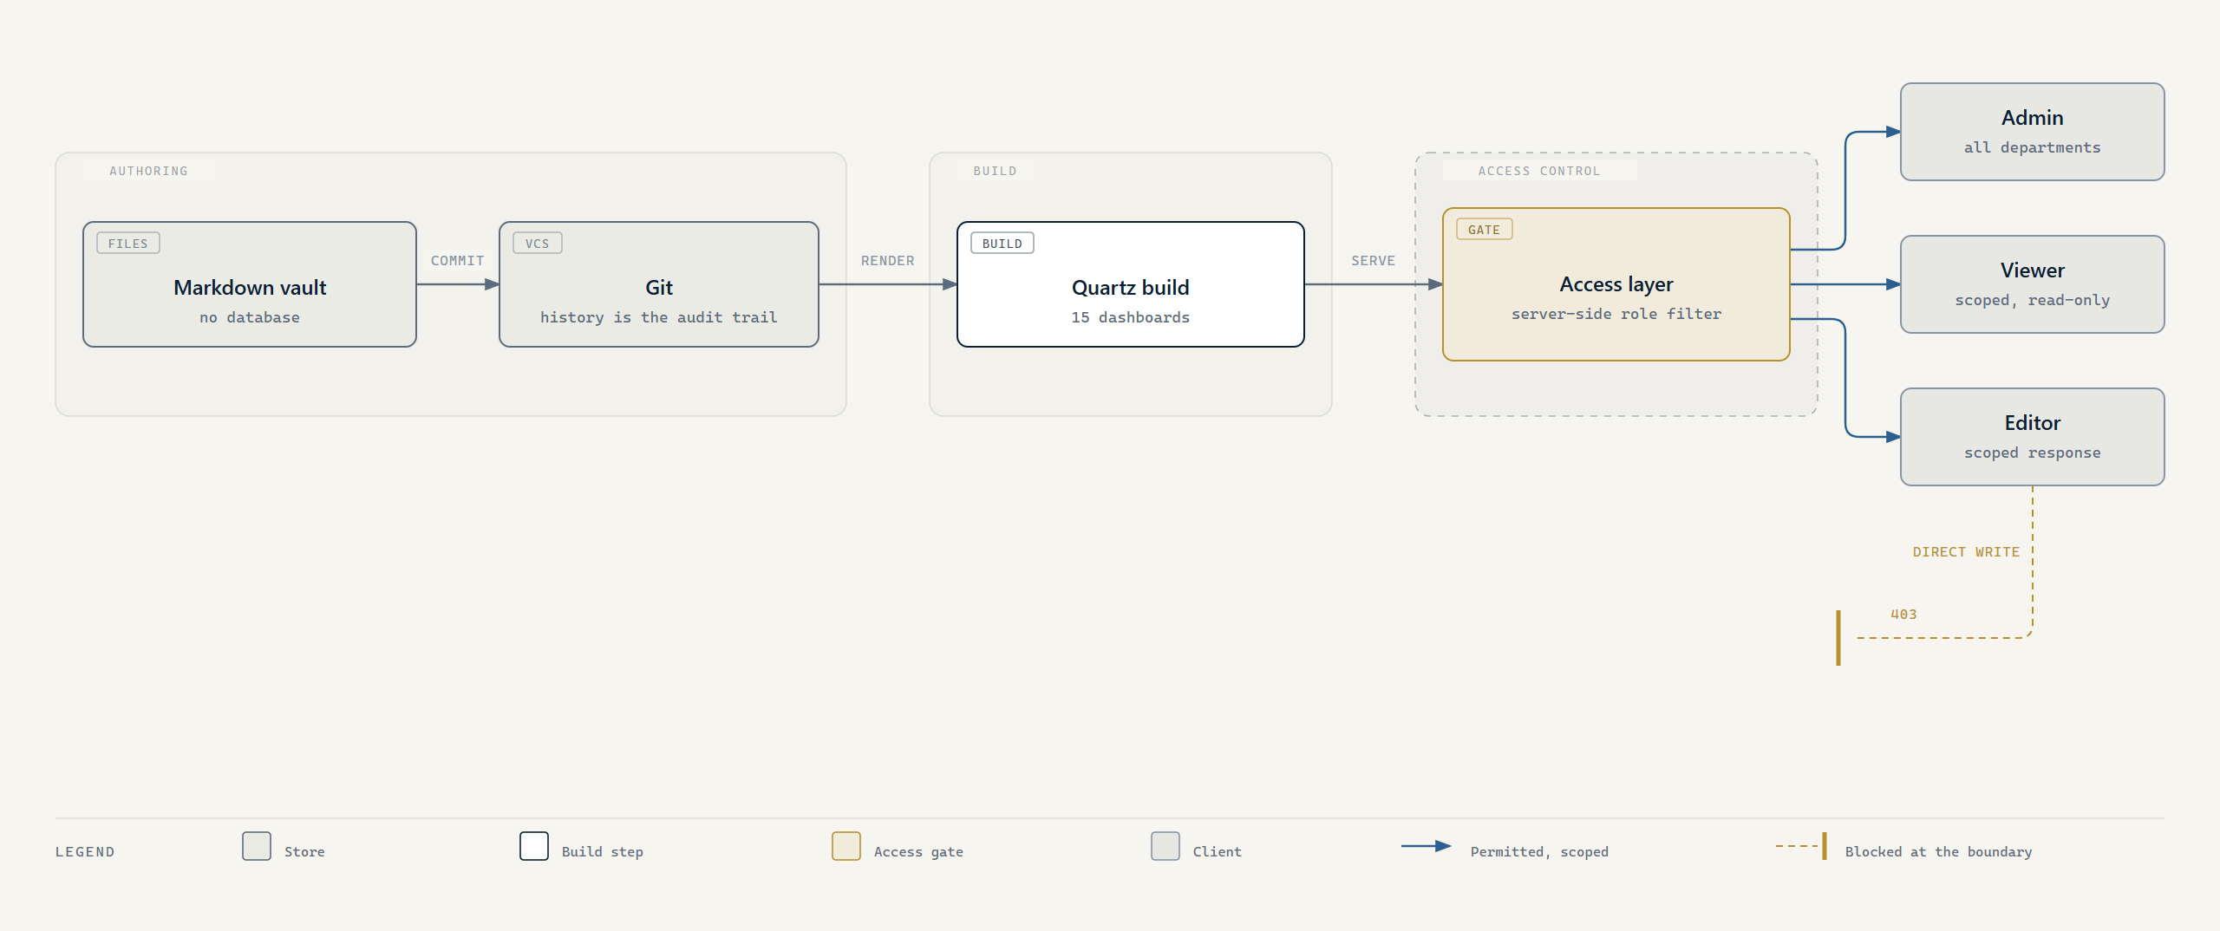
Task: Click the SERVE edge label
Action: click(1374, 261)
